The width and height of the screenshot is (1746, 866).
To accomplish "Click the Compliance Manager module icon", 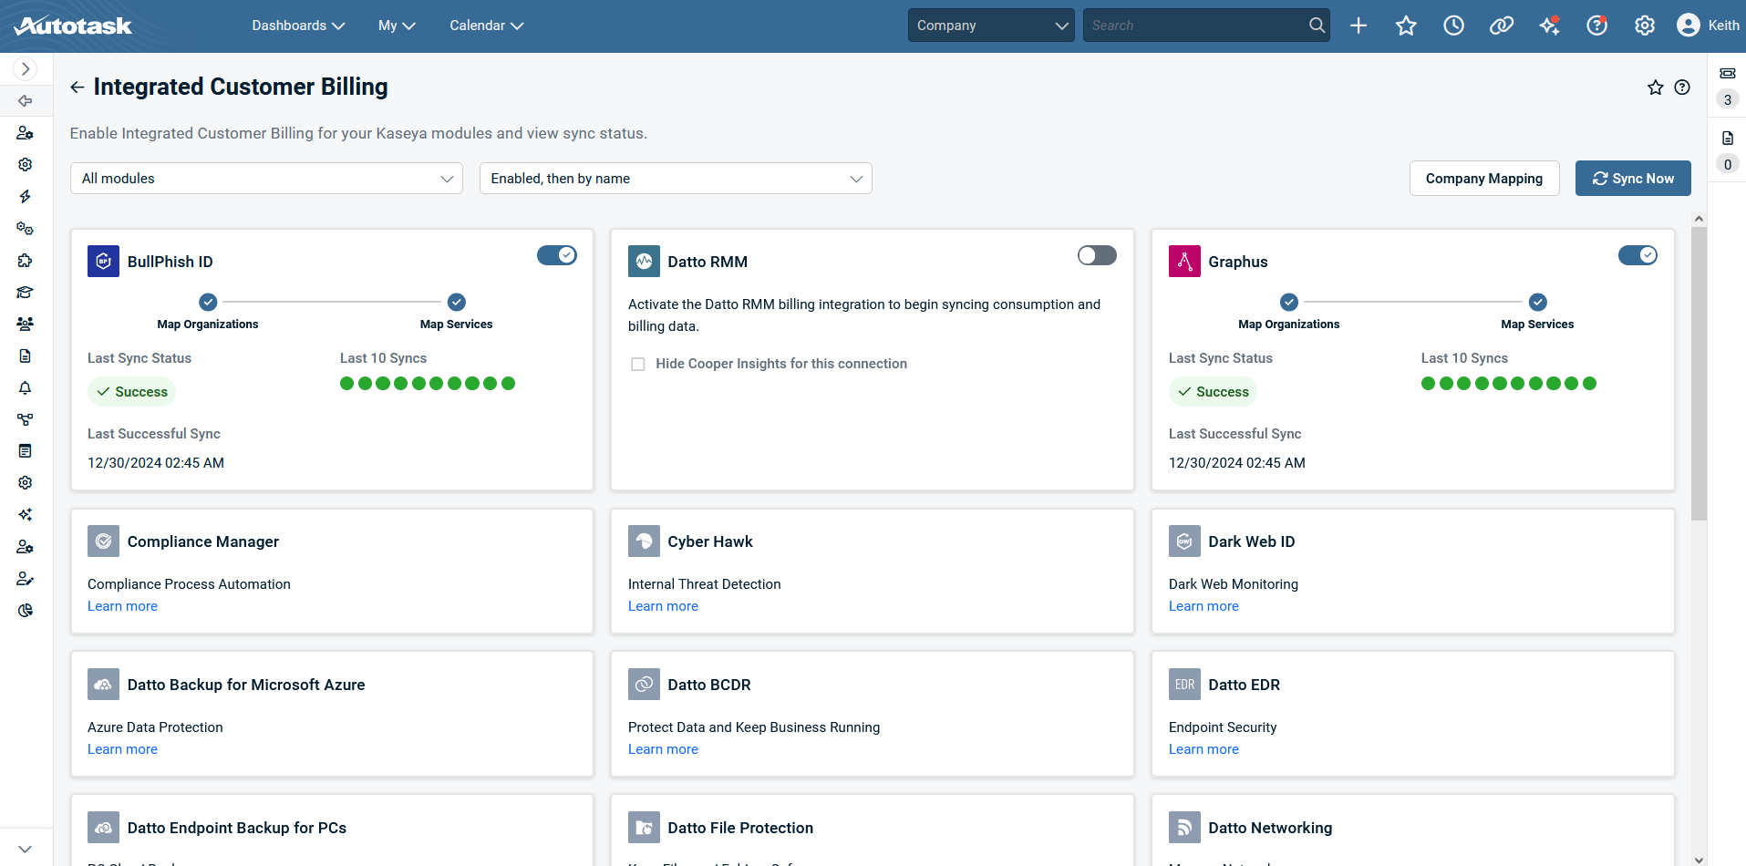I will coord(103,541).
